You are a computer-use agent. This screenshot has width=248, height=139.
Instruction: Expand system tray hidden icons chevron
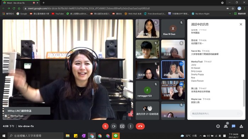[201, 136]
